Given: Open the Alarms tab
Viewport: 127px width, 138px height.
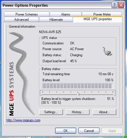Looking at the screenshot, I should [x=66, y=14].
